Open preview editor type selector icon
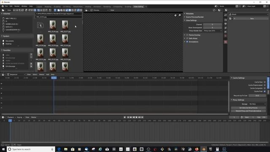The image size is (270, 152). [86, 10]
